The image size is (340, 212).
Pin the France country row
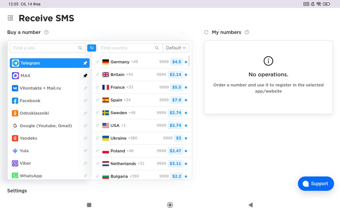click(97, 87)
